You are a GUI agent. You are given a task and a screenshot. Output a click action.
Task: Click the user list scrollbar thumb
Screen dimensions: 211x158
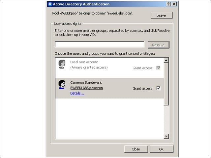(166, 84)
